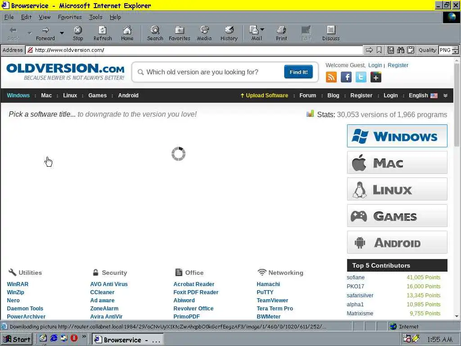461x346 pixels.
Task: Click the Register link beside Welcome Guest
Action: pos(398,65)
